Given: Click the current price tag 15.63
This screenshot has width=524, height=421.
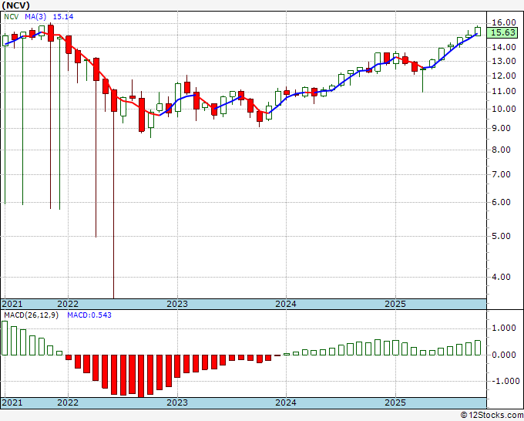Looking at the screenshot, I should (x=503, y=32).
